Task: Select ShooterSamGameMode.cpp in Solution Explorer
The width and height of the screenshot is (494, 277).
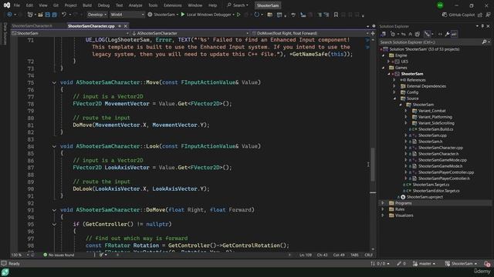Action: [x=442, y=160]
